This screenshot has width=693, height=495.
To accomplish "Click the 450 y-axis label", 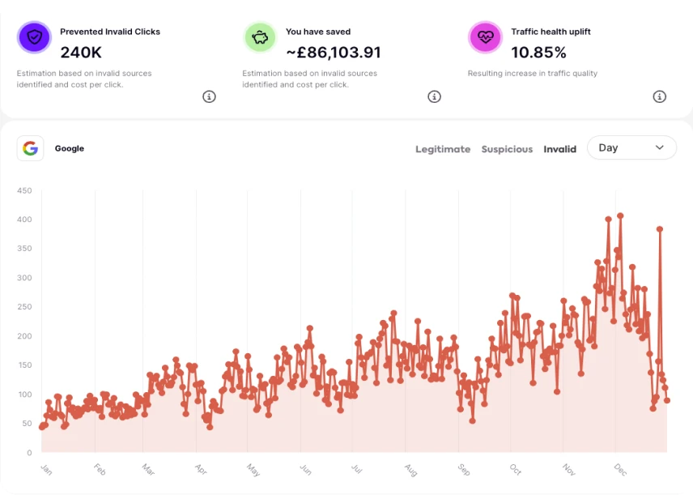I will click(x=24, y=190).
